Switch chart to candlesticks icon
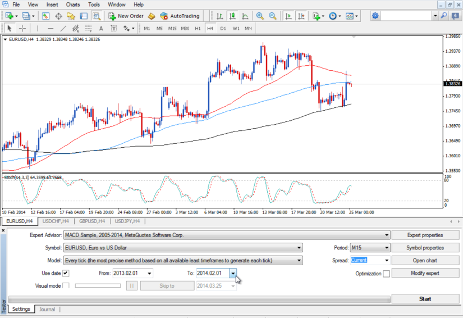463x318 pixels. (232, 16)
